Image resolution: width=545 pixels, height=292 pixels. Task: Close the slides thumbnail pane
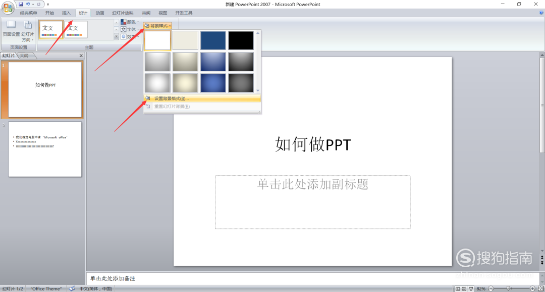[81, 56]
